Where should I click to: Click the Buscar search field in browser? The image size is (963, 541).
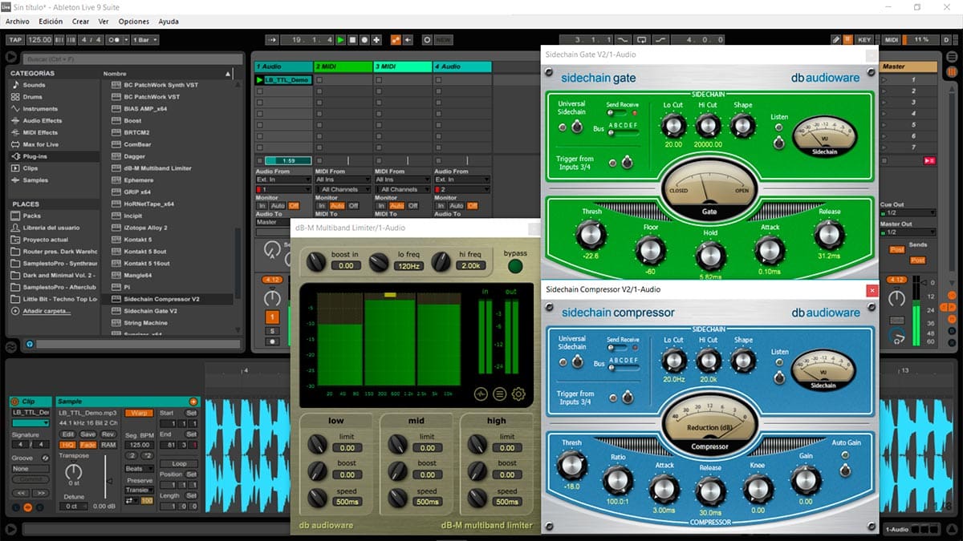click(132, 59)
